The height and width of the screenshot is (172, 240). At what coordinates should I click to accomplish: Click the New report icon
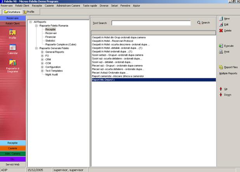coord(221,19)
